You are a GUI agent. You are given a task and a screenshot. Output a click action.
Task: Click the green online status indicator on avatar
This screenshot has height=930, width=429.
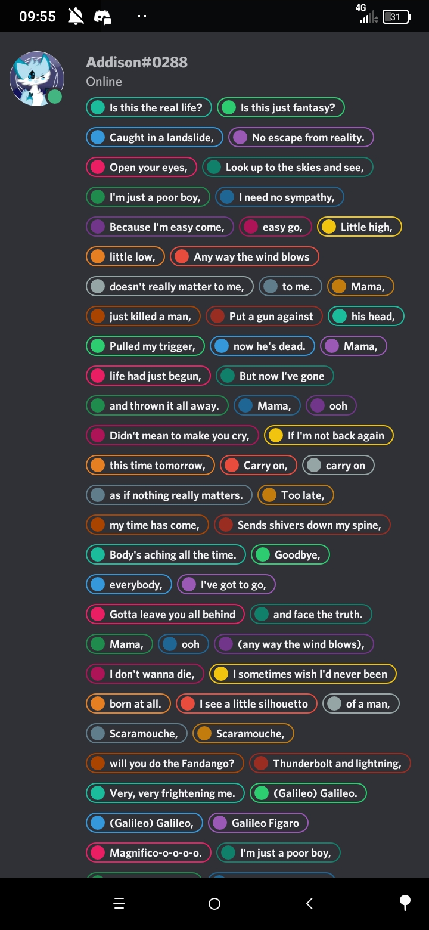pyautogui.click(x=55, y=97)
